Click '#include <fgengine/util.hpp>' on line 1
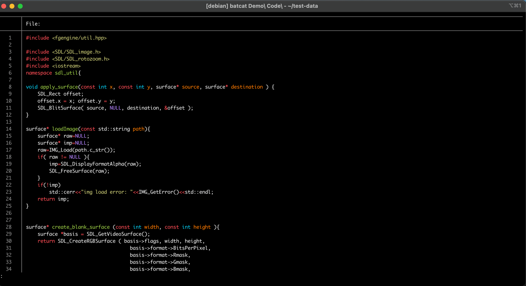The height and width of the screenshot is (286, 526). [x=66, y=38]
